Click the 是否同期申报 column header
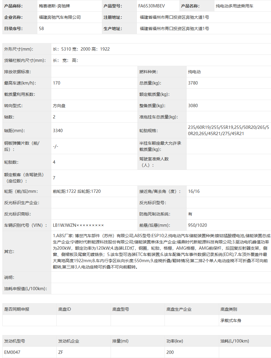Viewport: 271px width, 358px height. tap(17, 309)
